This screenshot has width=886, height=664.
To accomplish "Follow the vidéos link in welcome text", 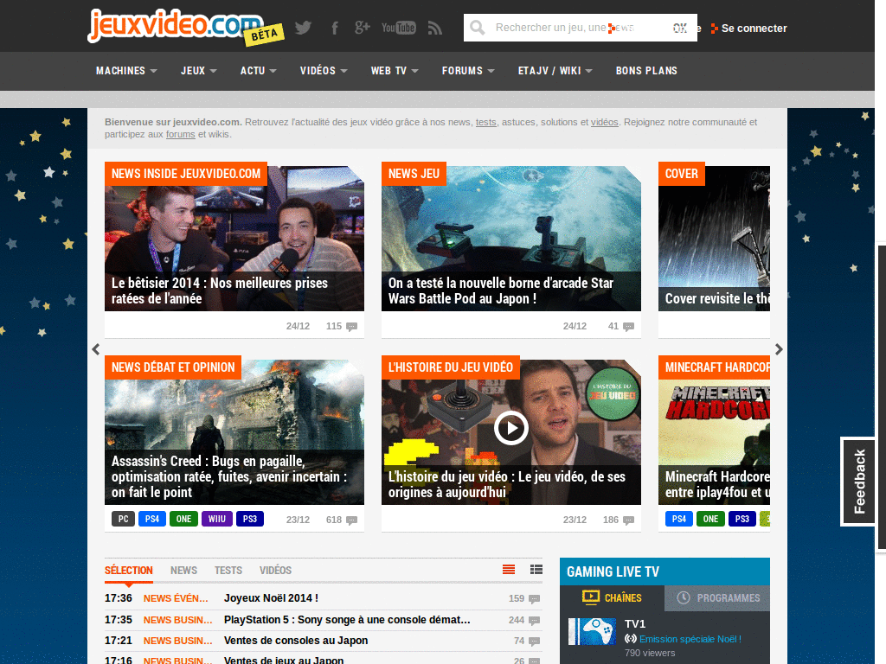I will [x=605, y=122].
